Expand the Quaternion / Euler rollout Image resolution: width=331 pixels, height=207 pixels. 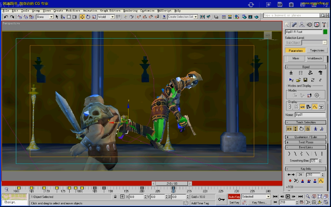point(306,137)
